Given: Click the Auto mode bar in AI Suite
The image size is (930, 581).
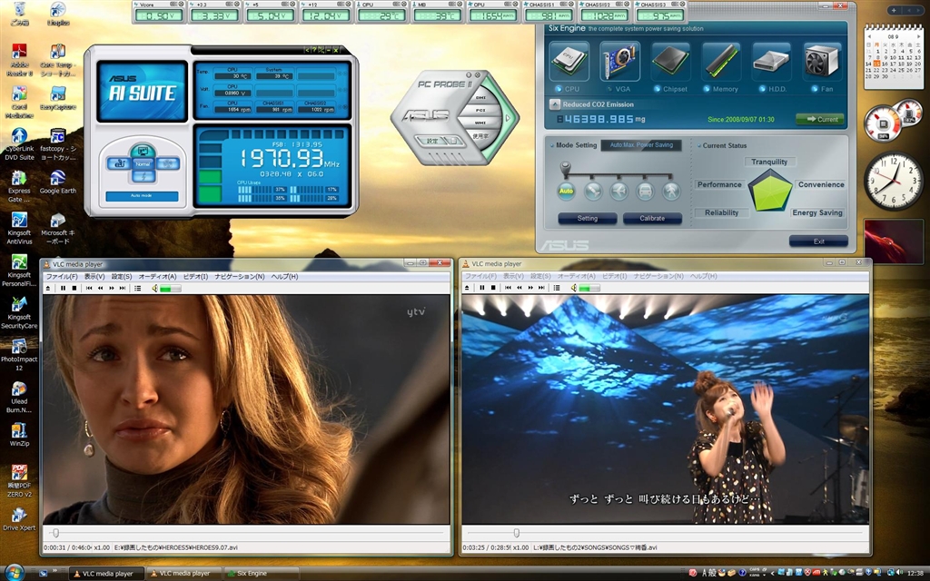Looking at the screenshot, I should (142, 196).
